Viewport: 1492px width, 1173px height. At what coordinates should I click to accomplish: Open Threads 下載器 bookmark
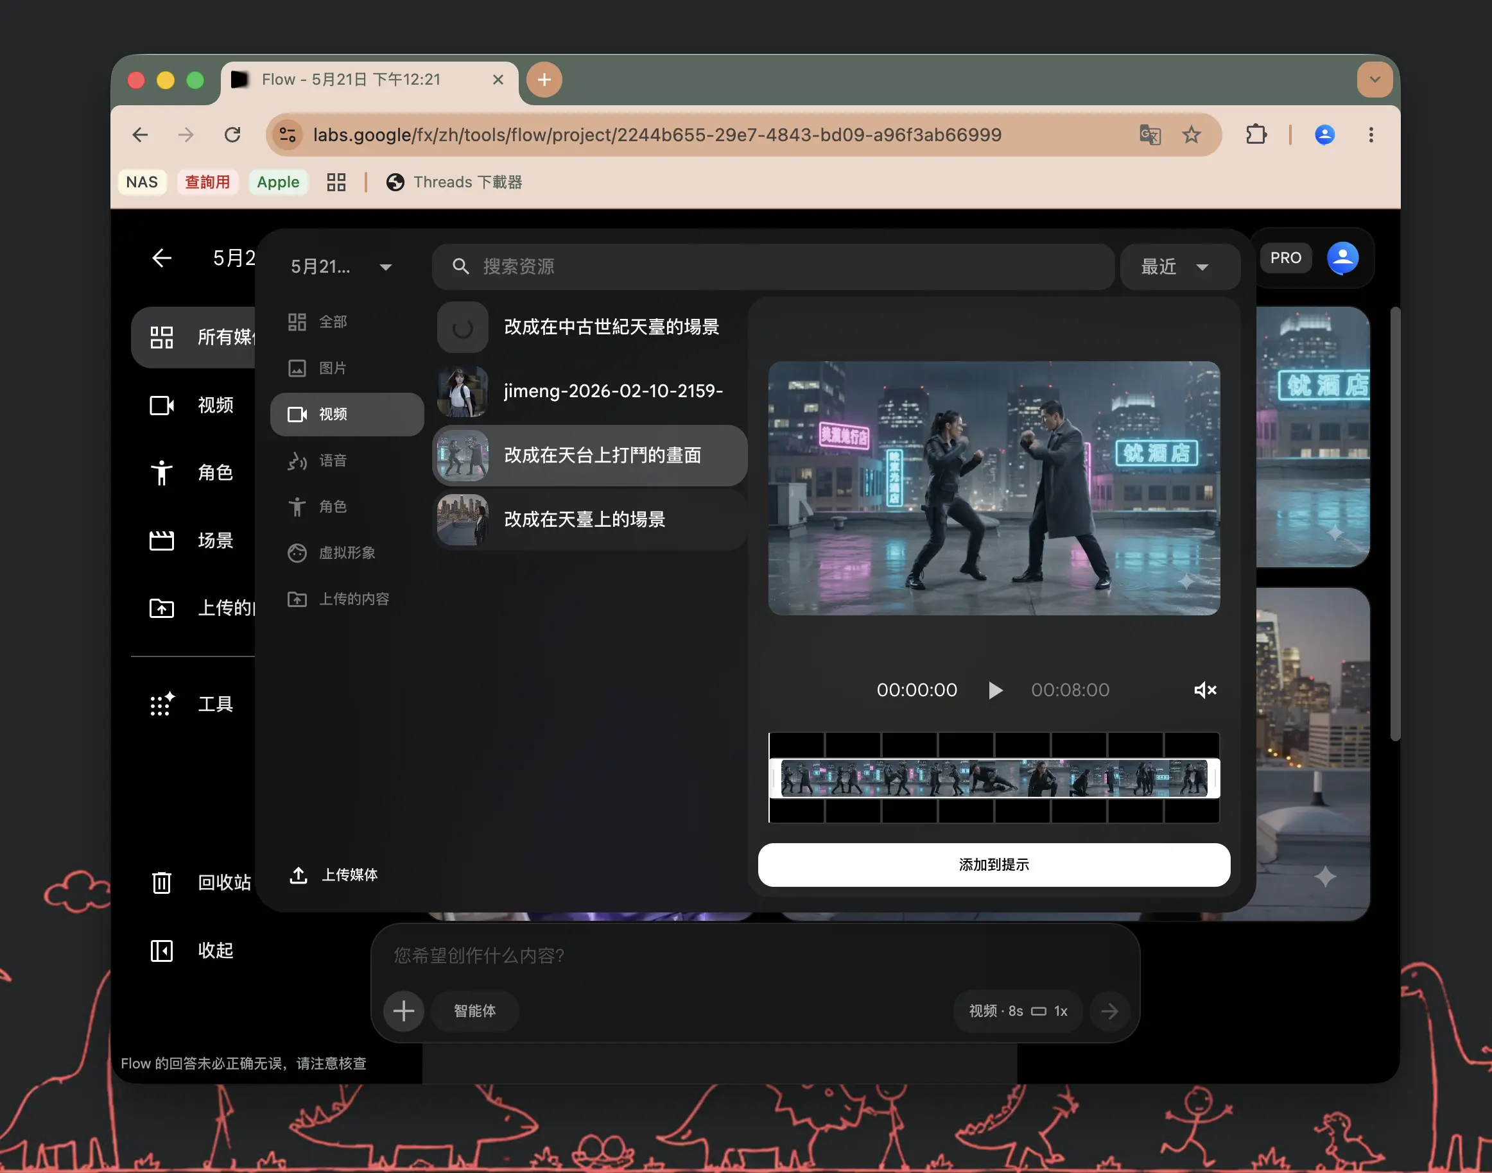point(454,182)
